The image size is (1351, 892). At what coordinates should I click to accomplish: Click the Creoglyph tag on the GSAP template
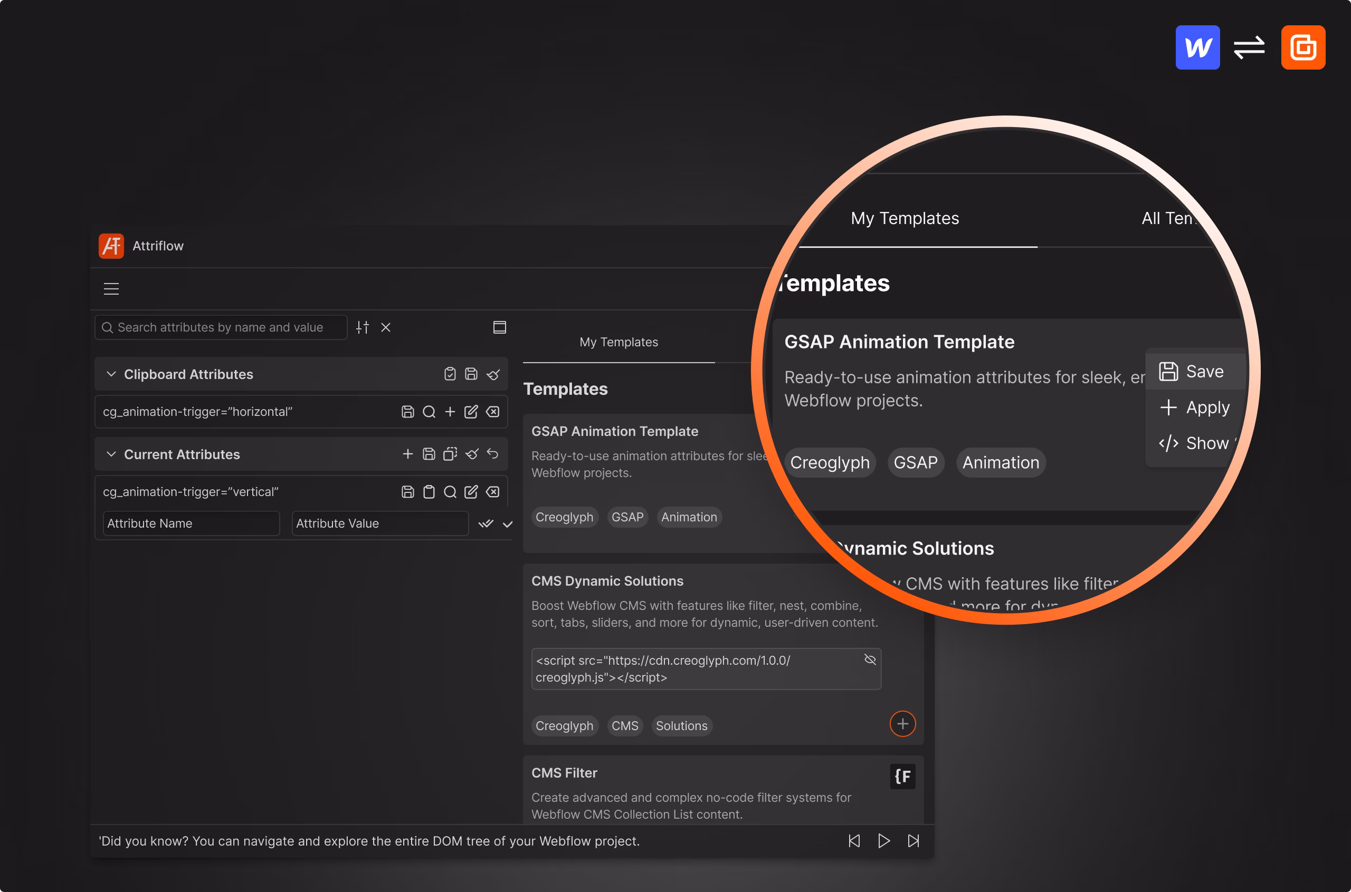pos(564,517)
